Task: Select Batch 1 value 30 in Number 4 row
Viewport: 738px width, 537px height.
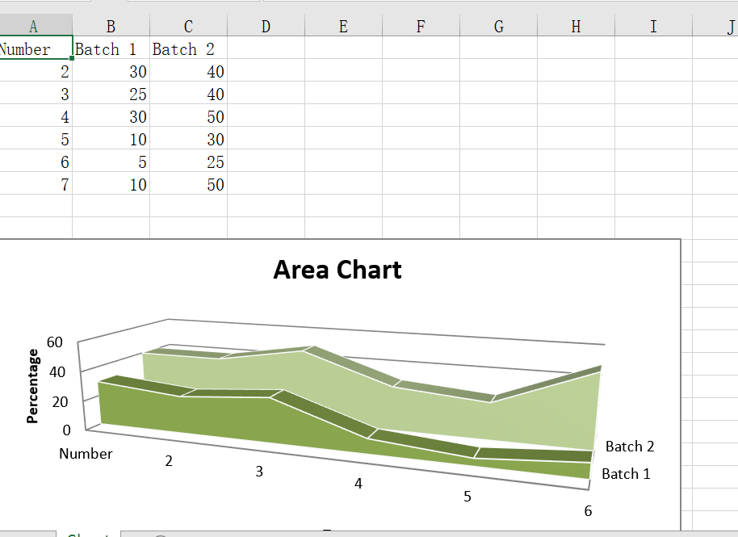Action: (x=111, y=115)
